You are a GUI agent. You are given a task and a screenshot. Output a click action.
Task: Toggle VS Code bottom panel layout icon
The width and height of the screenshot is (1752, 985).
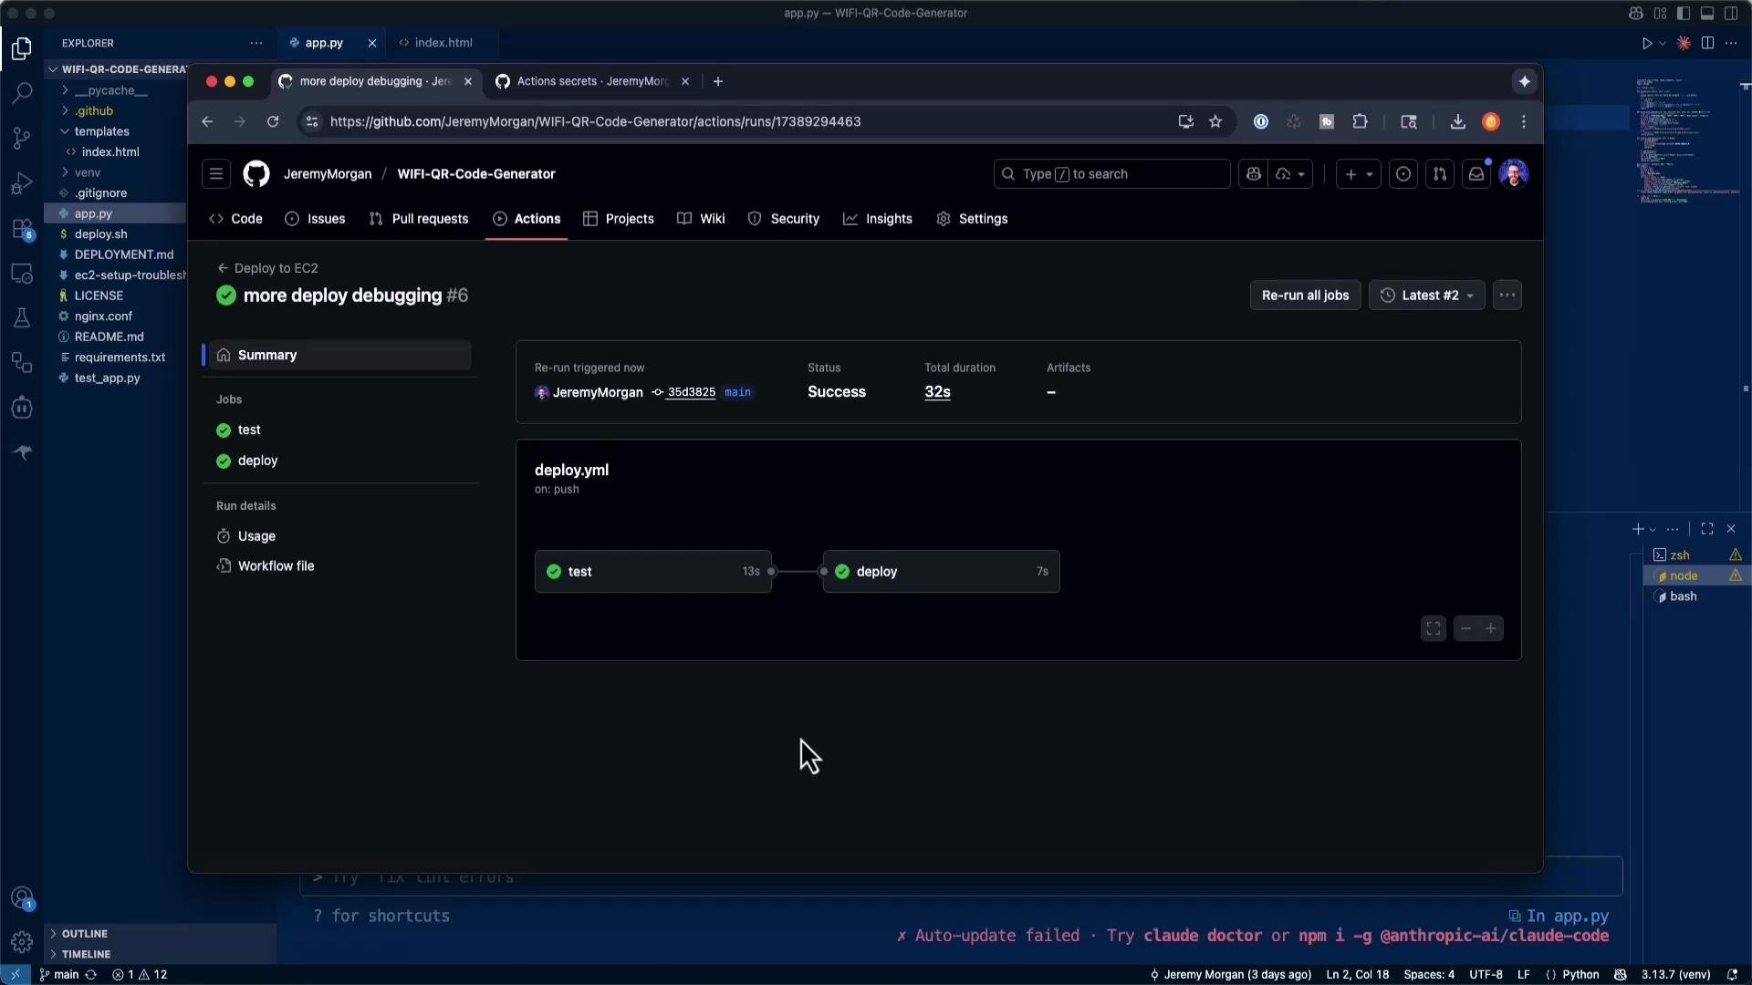tap(1707, 14)
